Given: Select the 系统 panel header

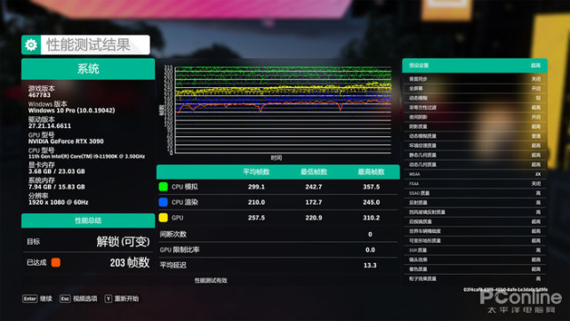Looking at the screenshot, I should (x=88, y=68).
